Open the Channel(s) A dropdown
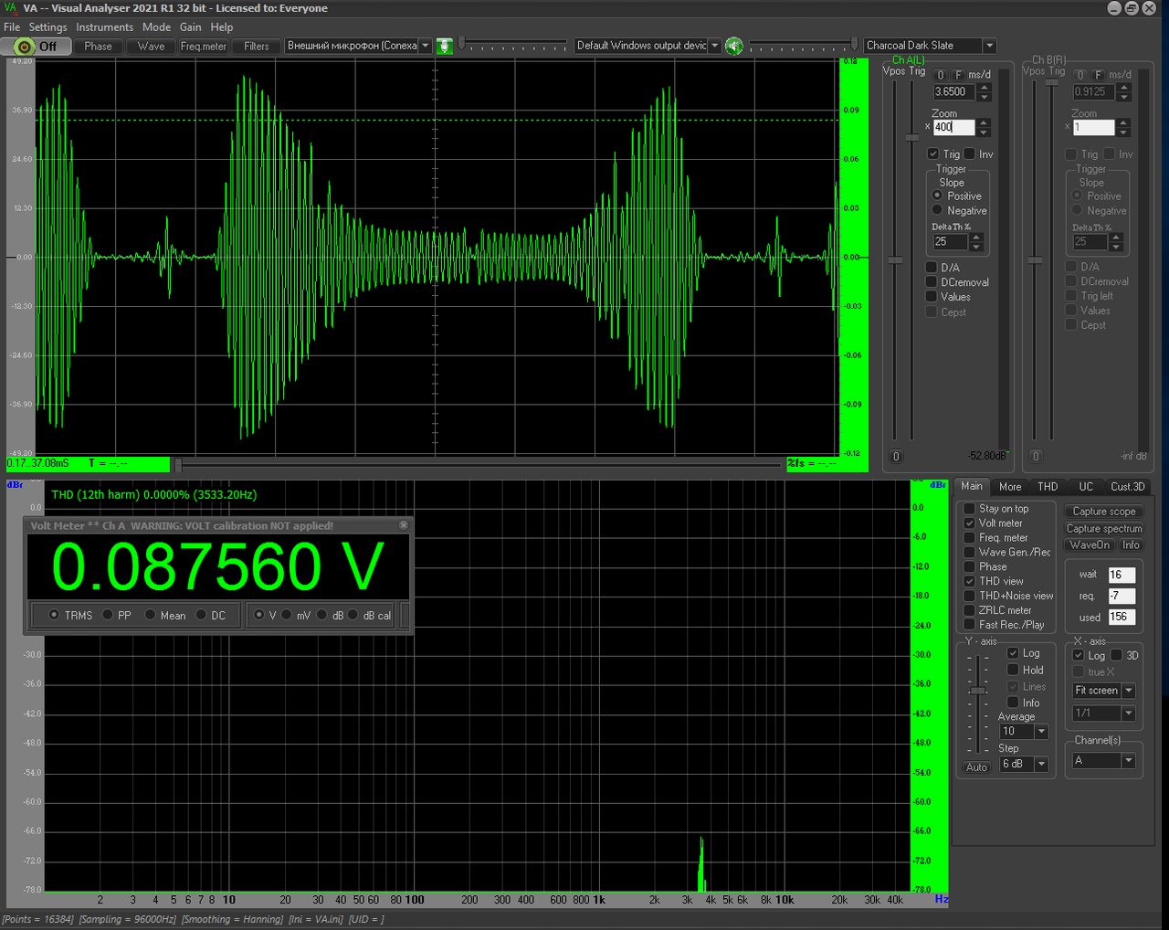The image size is (1169, 930). [1129, 760]
